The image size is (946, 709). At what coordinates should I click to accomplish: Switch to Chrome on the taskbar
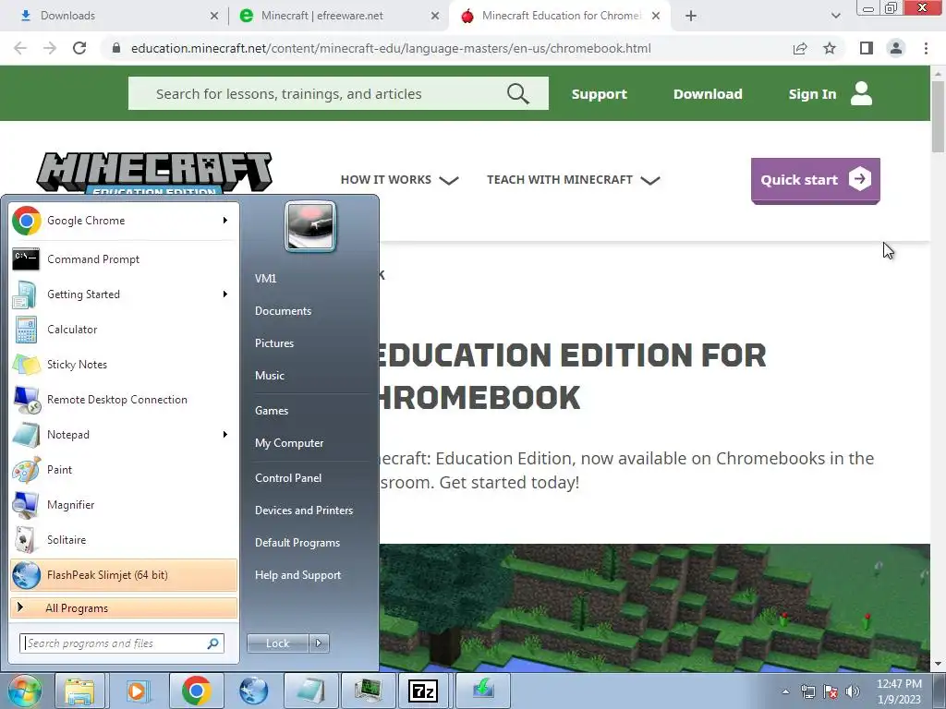(x=196, y=691)
